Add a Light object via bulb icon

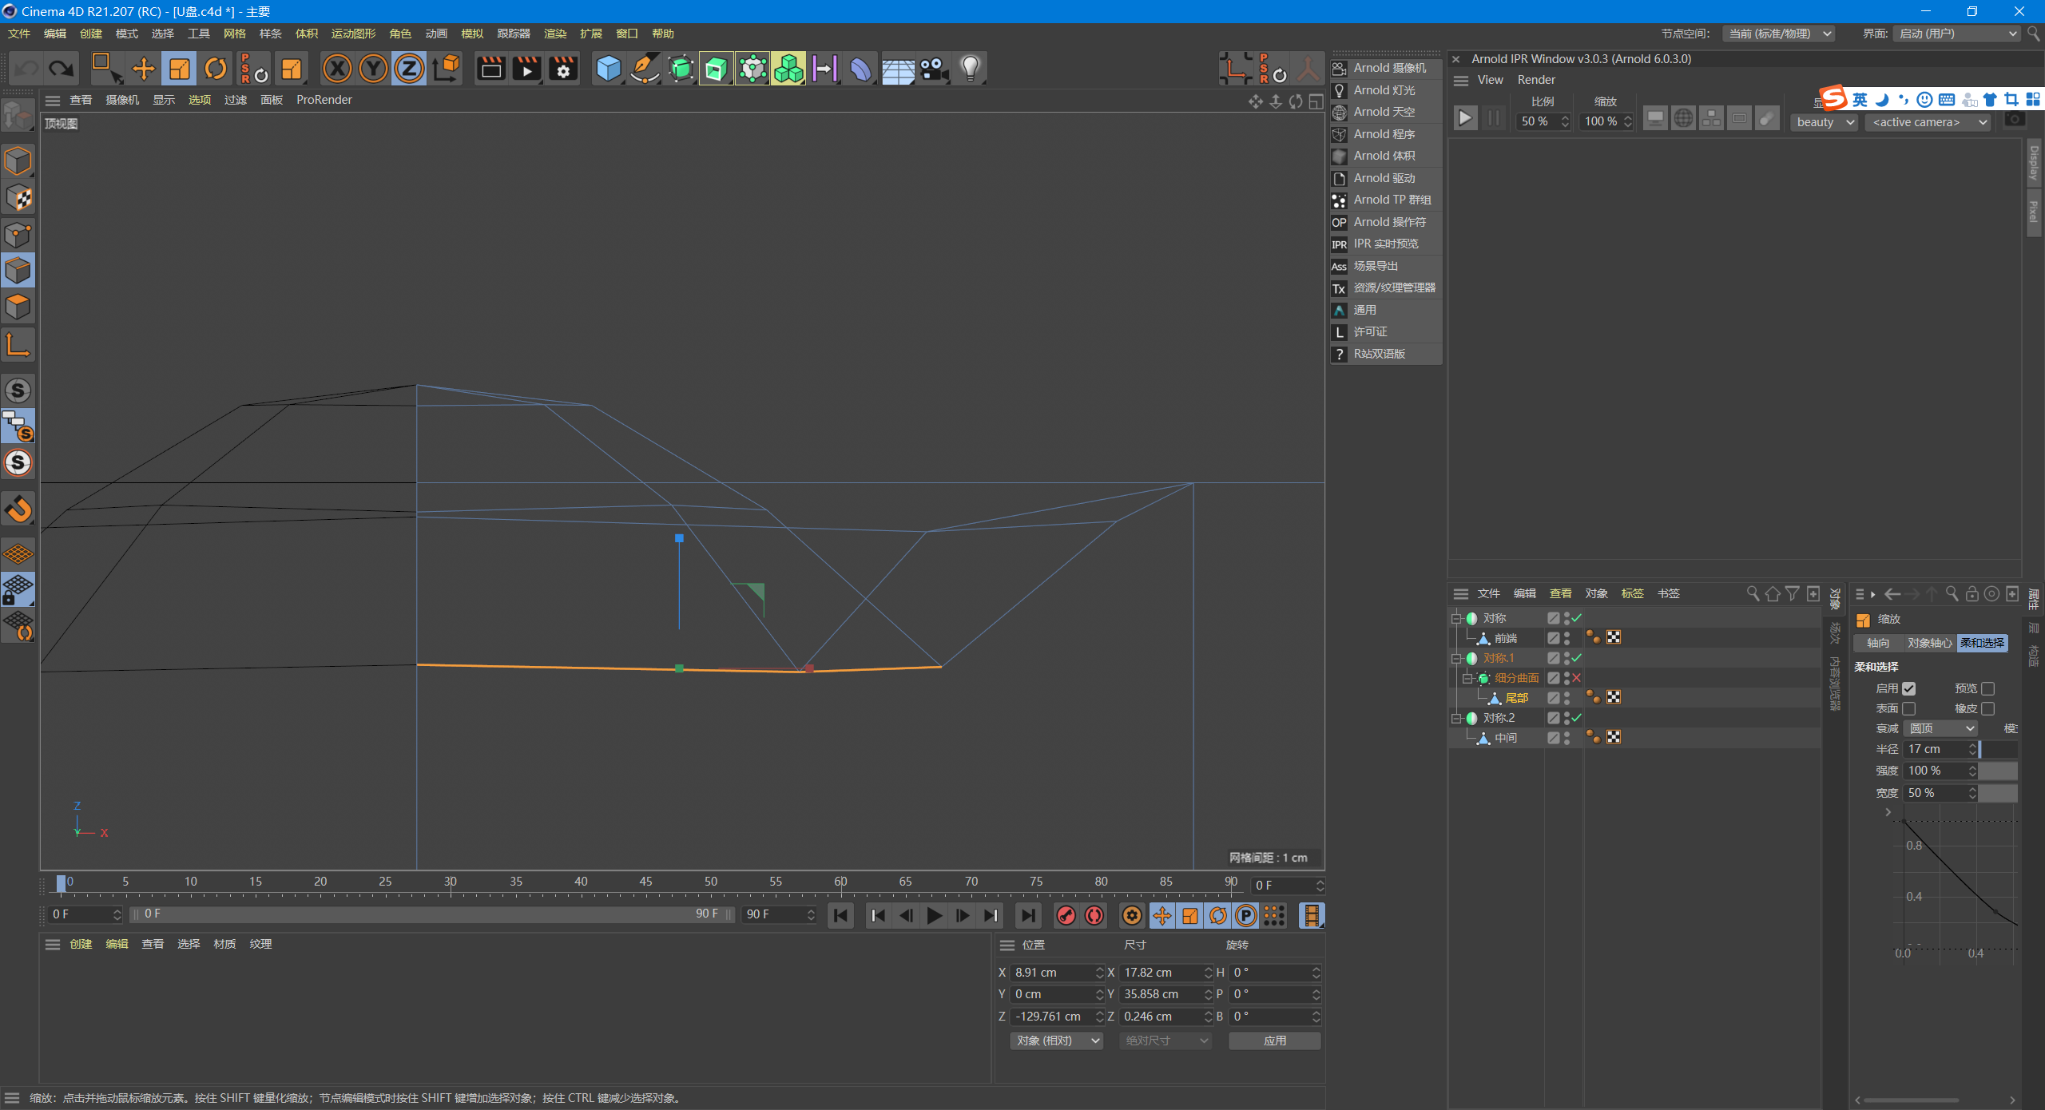point(970,69)
